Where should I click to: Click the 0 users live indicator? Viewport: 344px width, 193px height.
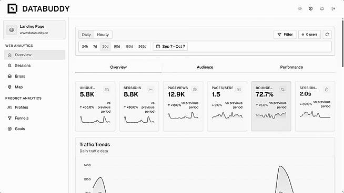[309, 35]
